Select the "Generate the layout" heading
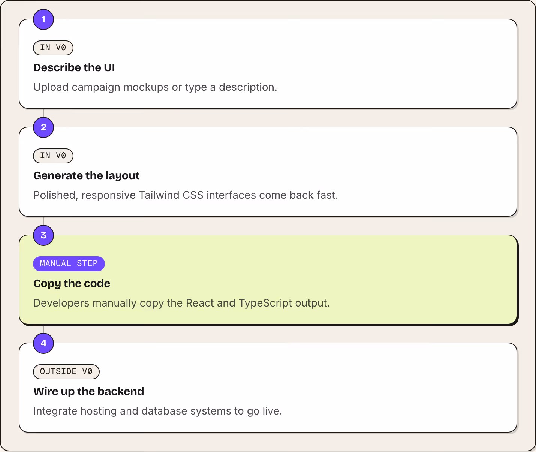Viewport: 536px width, 452px height. click(x=87, y=175)
